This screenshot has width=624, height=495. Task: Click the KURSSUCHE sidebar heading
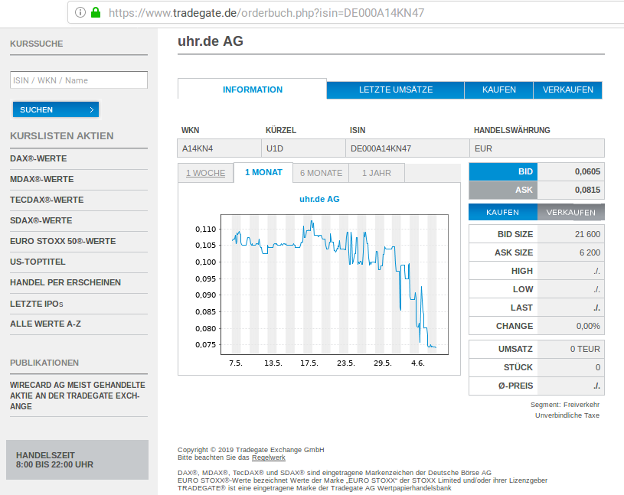[x=37, y=44]
